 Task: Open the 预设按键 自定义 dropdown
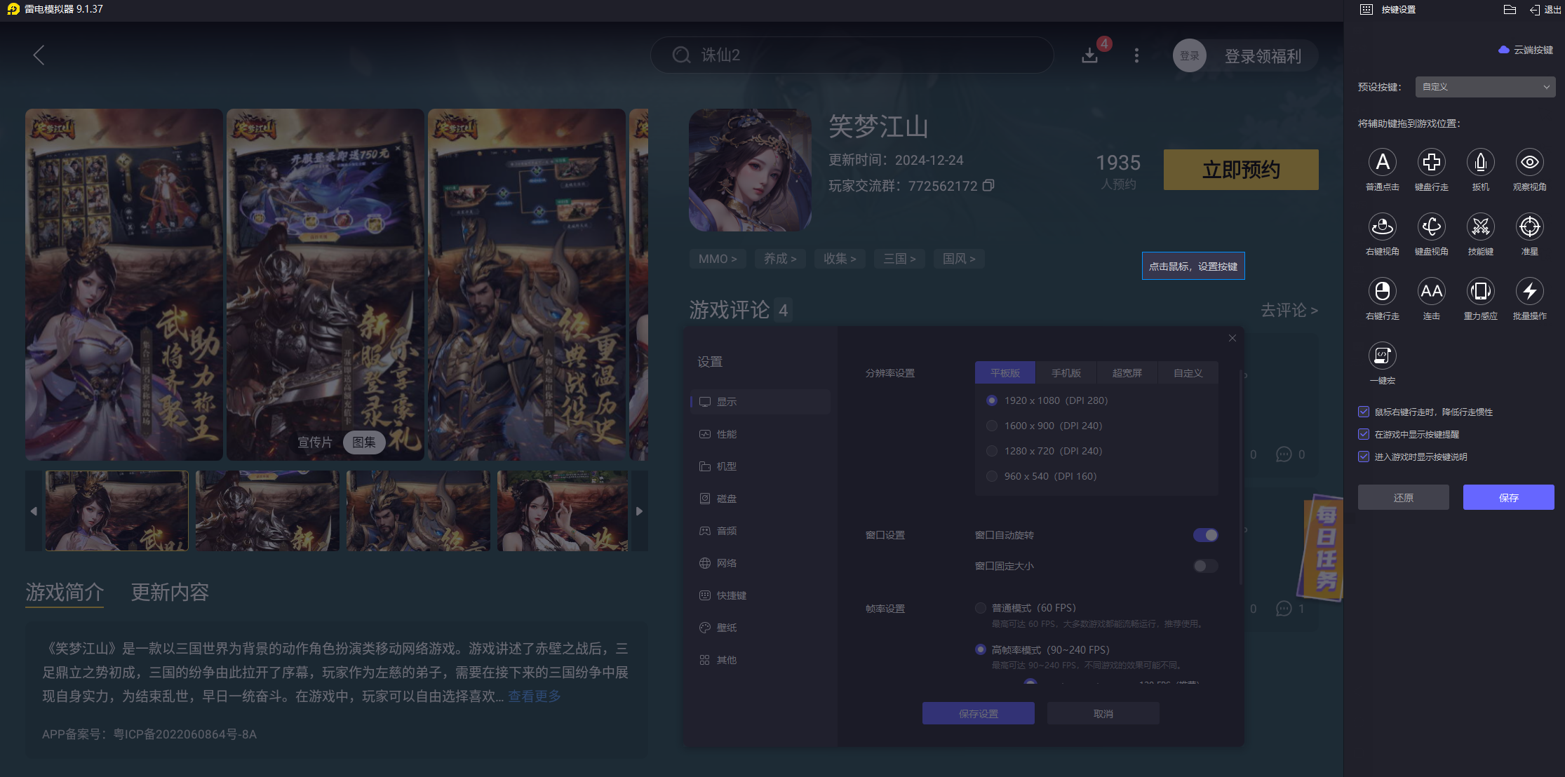tap(1485, 87)
